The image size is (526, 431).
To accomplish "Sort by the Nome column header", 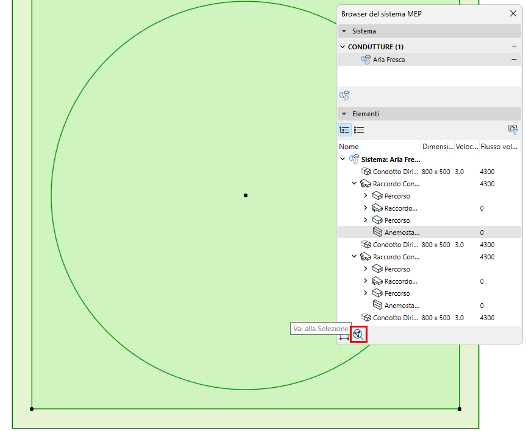I will 379,147.
